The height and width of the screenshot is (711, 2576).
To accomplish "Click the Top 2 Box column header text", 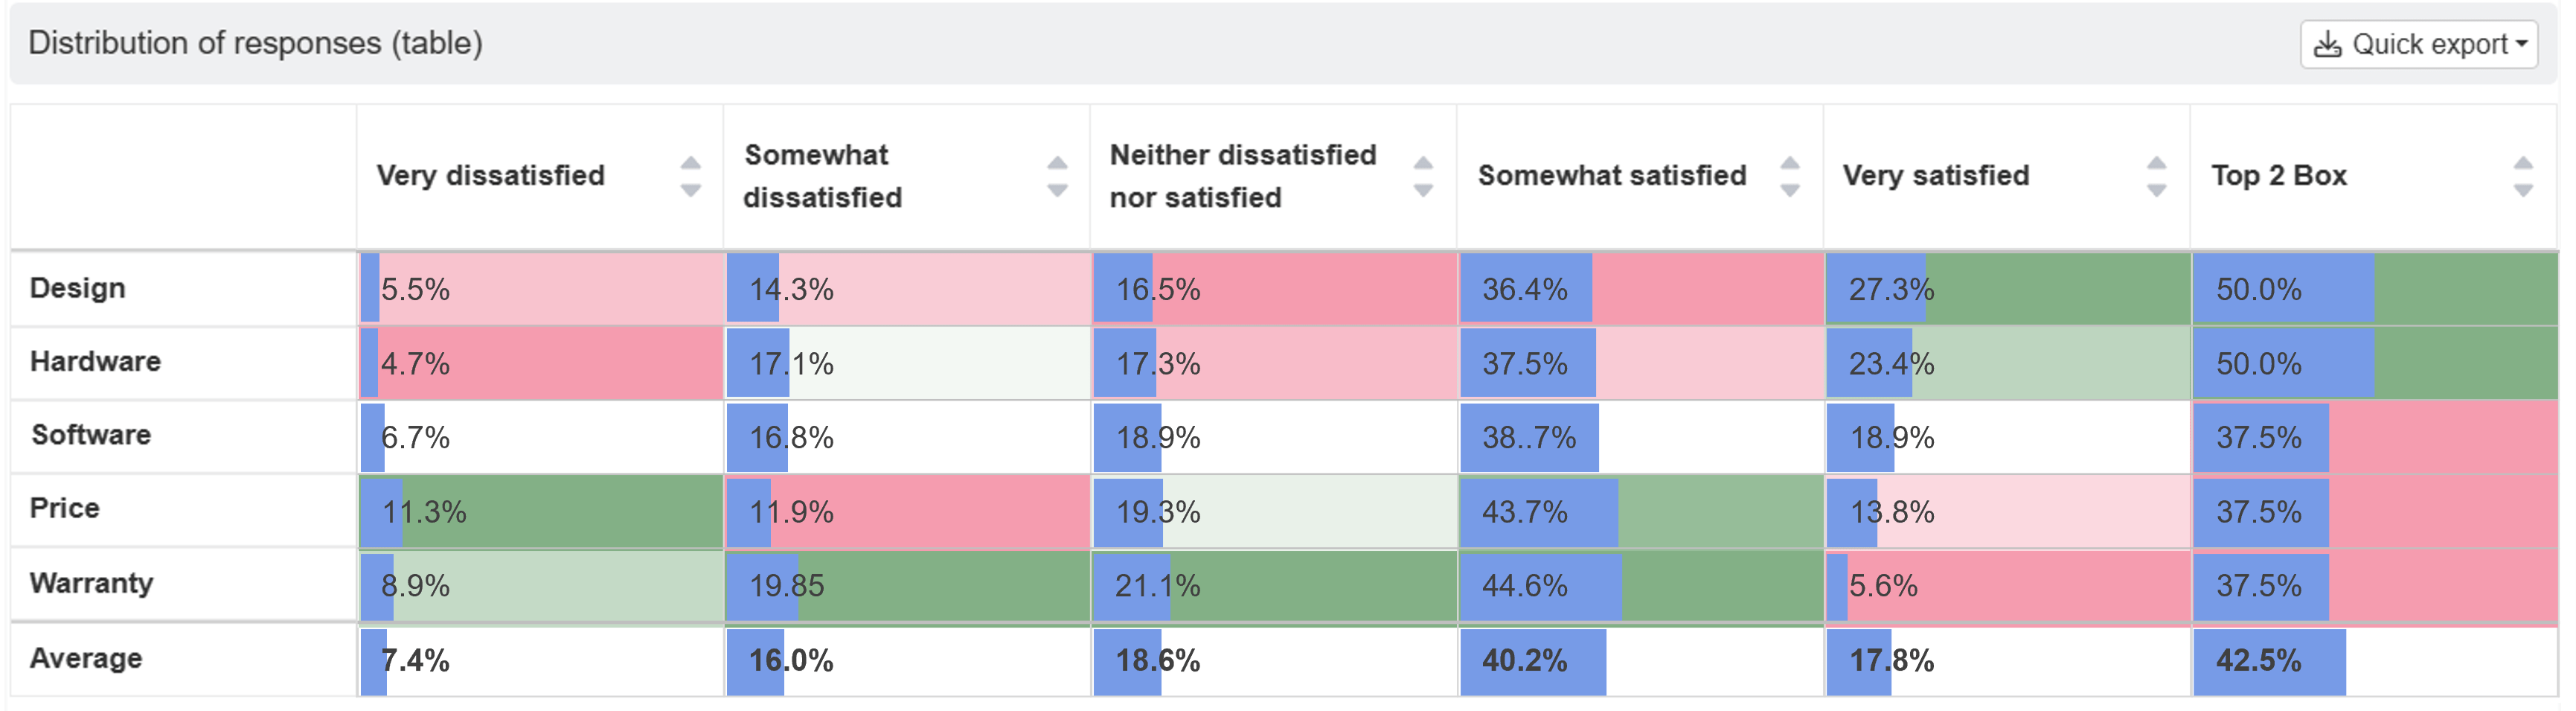I will pyautogui.click(x=2278, y=176).
